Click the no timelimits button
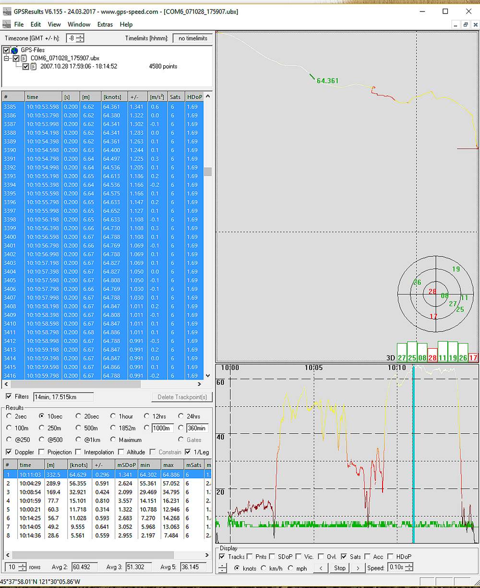 pos(192,38)
